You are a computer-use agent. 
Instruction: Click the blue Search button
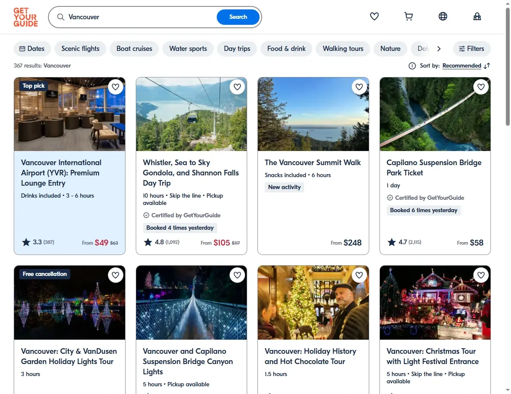point(238,17)
